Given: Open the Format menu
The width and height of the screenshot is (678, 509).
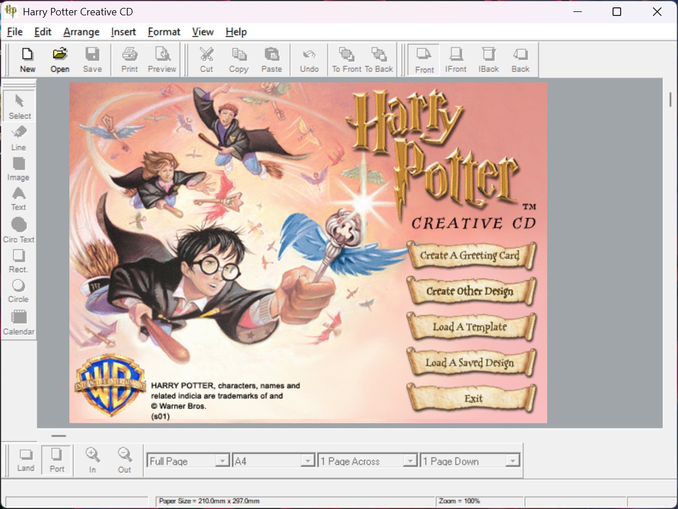Looking at the screenshot, I should coord(164,32).
